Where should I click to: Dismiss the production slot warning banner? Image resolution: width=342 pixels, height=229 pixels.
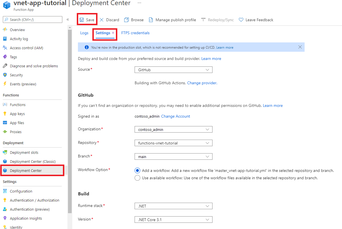click(x=300, y=47)
